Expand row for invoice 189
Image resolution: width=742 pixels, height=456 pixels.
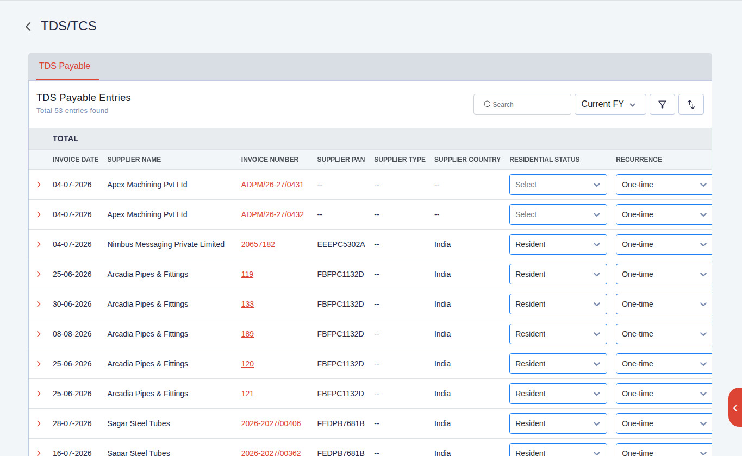point(39,334)
